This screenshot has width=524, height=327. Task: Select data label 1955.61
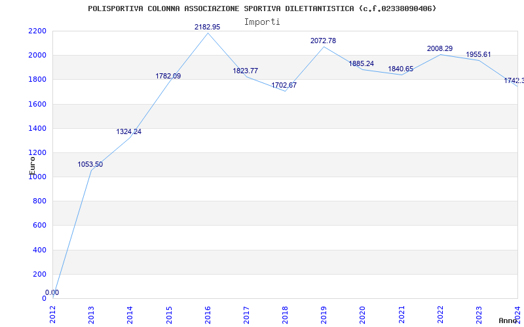(478, 55)
